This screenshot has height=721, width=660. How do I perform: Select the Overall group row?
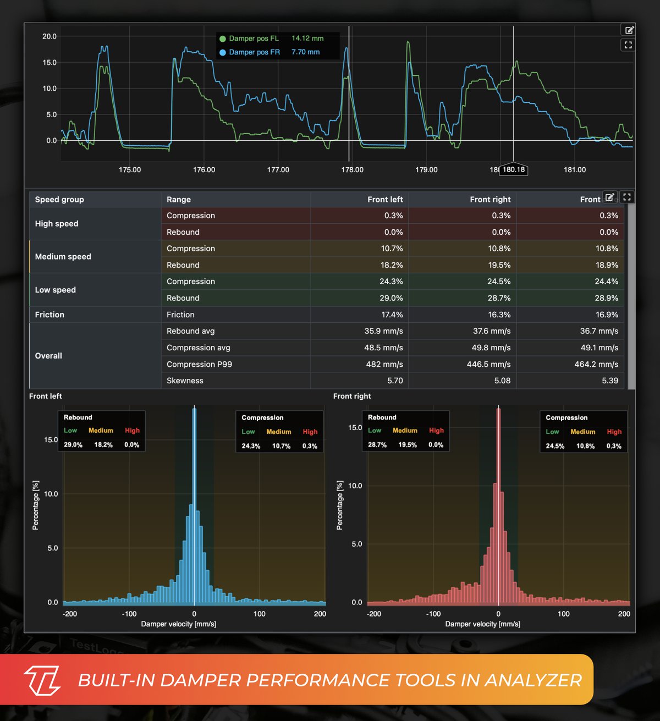(x=95, y=356)
